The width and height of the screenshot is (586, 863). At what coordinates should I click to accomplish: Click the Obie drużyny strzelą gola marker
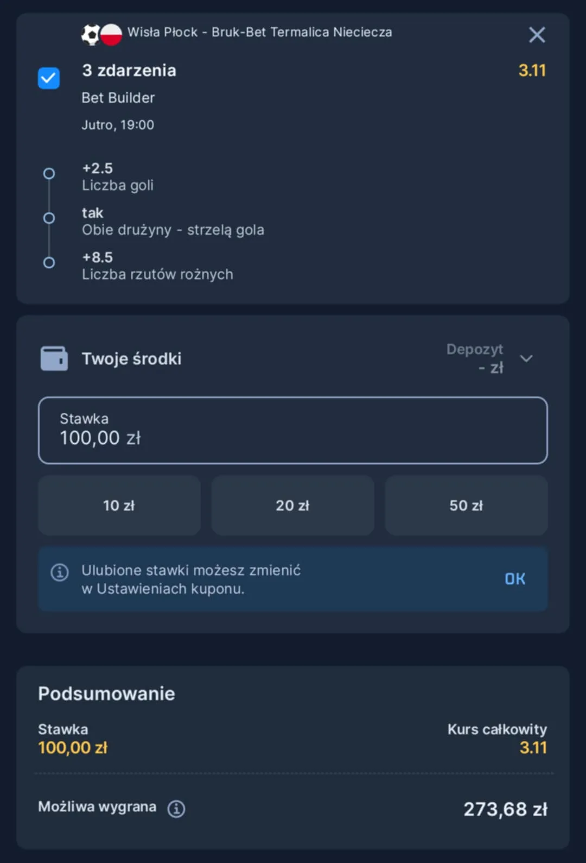49,218
